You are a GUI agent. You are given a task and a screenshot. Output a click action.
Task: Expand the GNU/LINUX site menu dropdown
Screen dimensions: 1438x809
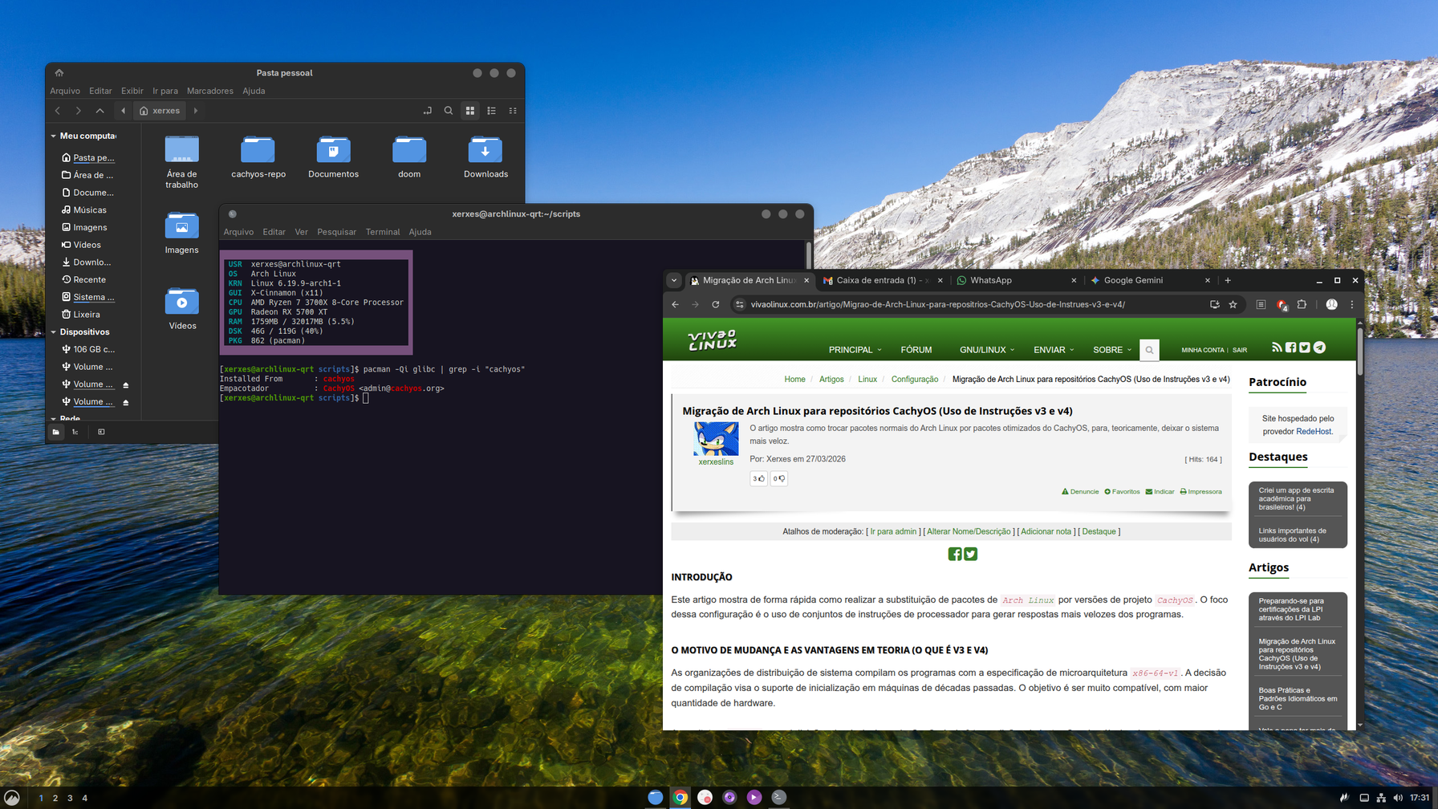pyautogui.click(x=986, y=350)
